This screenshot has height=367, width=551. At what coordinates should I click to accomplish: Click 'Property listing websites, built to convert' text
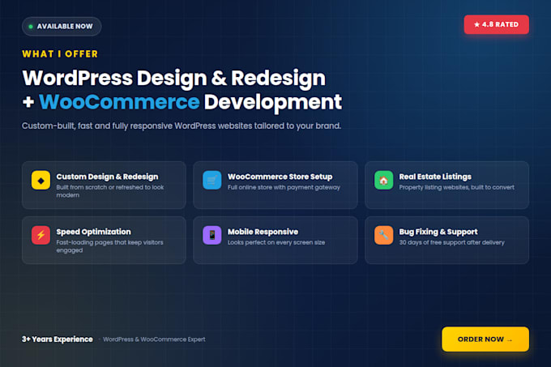(x=456, y=187)
